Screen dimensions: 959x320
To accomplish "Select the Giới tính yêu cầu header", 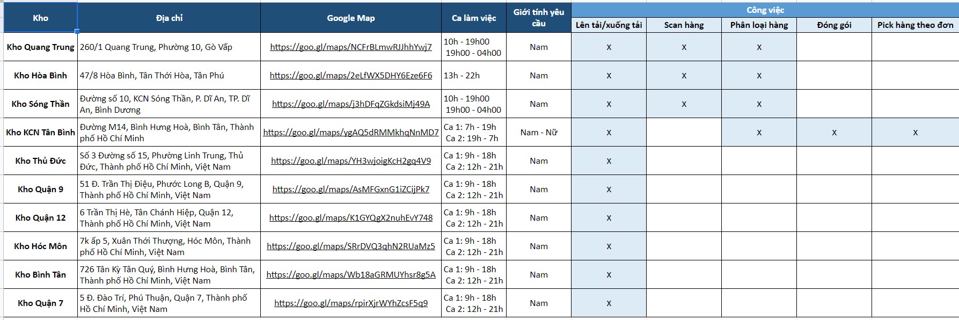I will pyautogui.click(x=539, y=18).
